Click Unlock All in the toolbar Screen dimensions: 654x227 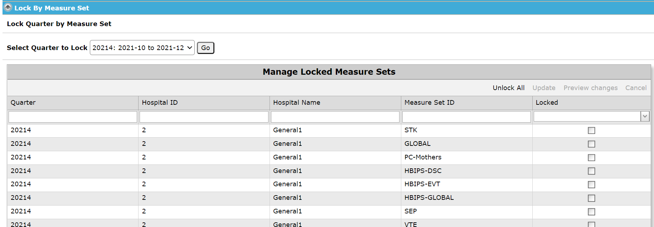tap(508, 88)
